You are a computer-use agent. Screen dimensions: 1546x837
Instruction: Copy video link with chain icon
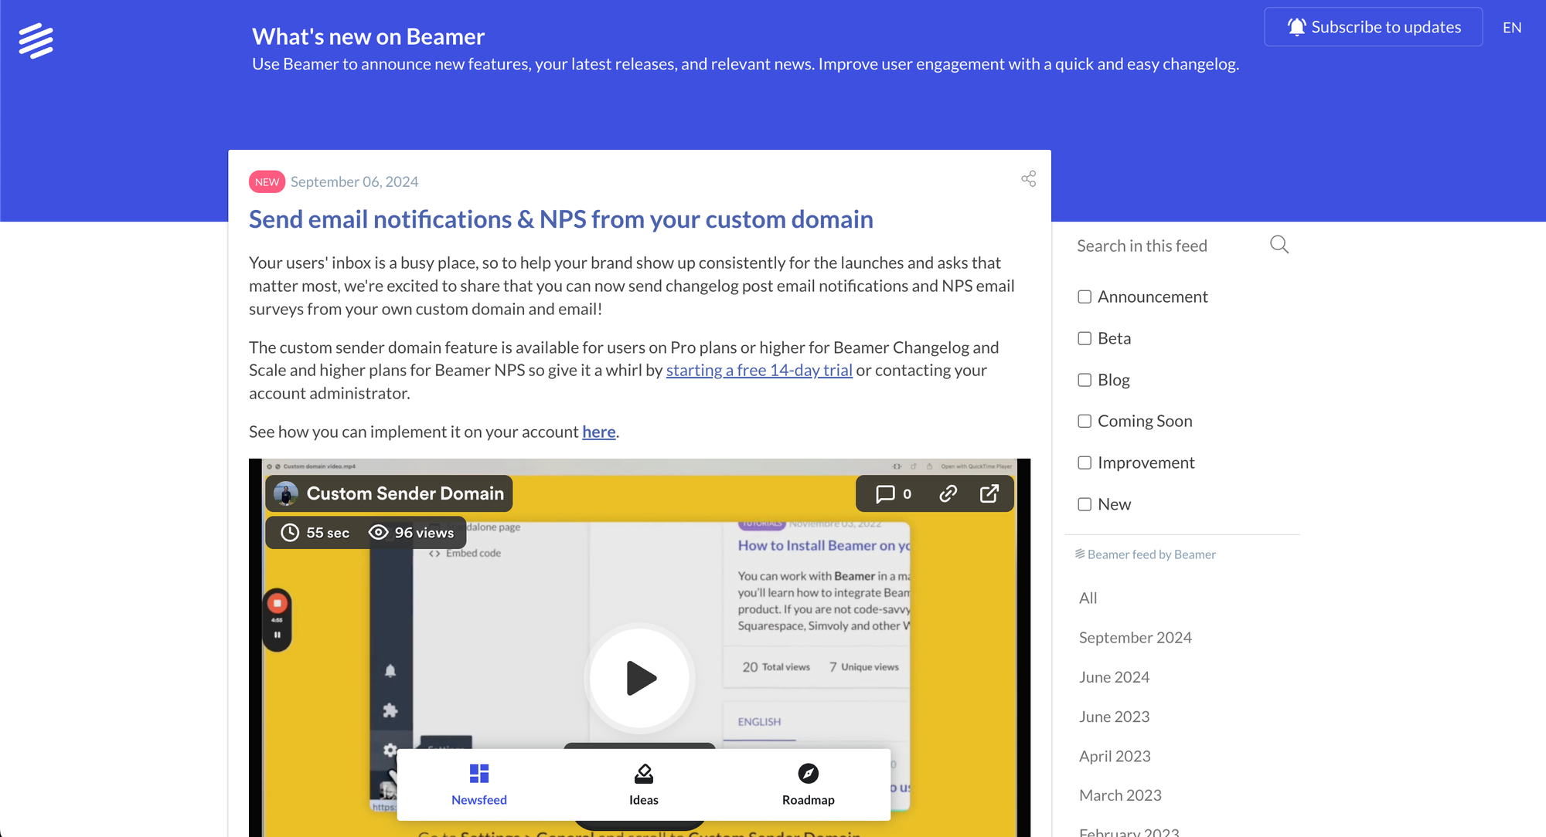coord(948,494)
